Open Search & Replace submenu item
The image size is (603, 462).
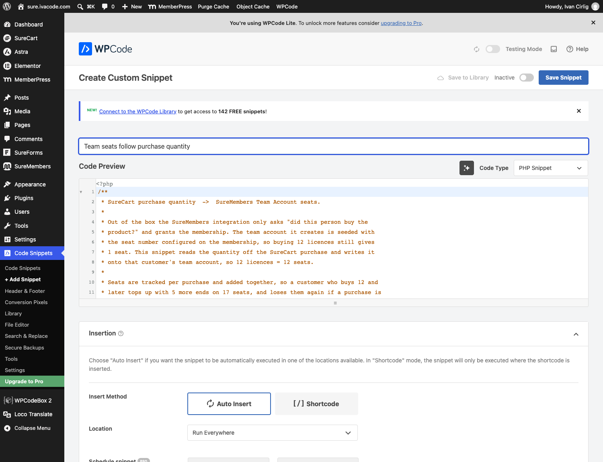pyautogui.click(x=26, y=336)
